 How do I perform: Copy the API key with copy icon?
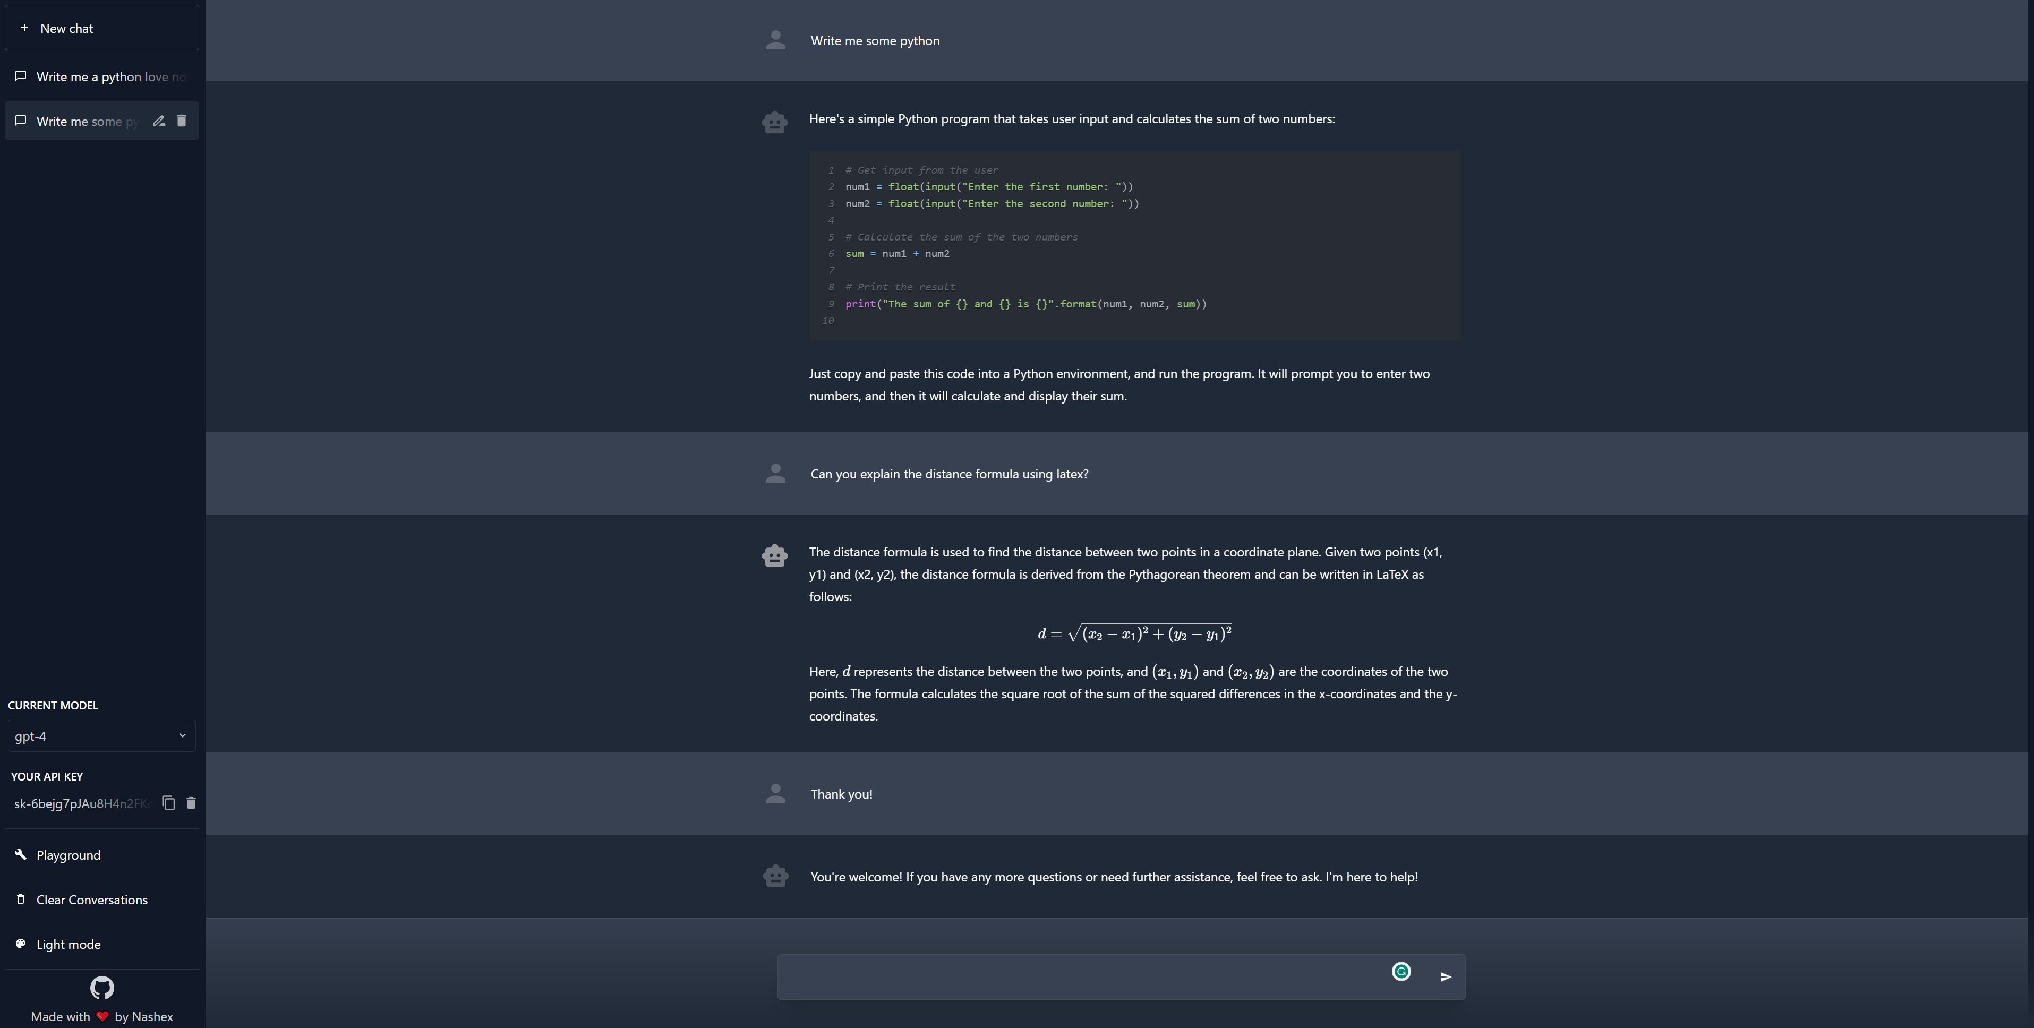[x=168, y=803]
